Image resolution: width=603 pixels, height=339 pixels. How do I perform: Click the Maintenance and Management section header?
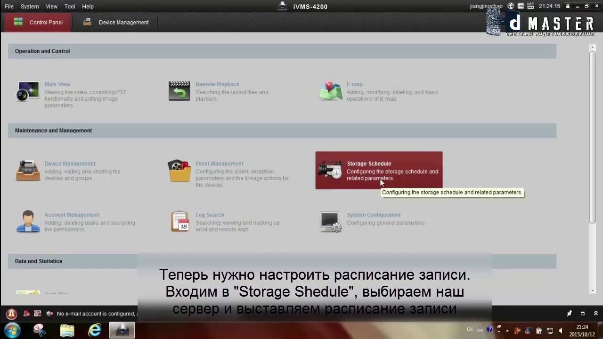coord(282,130)
